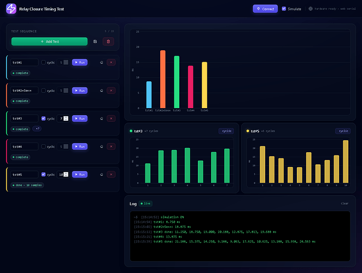Click the clear icon on tst#3 row

pyautogui.click(x=101, y=118)
